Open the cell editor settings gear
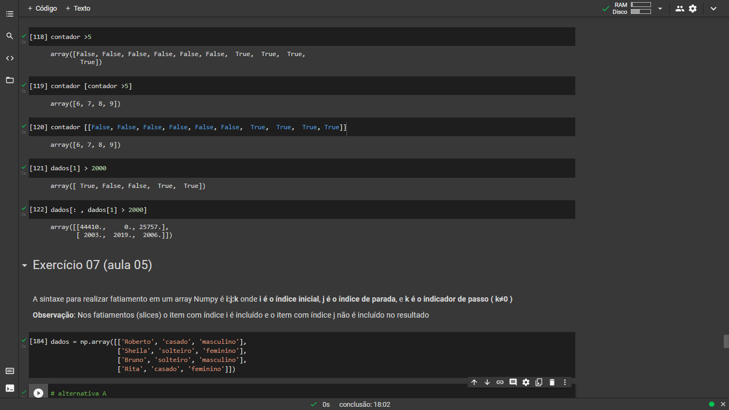Viewport: 729px width, 410px height. pyautogui.click(x=526, y=382)
